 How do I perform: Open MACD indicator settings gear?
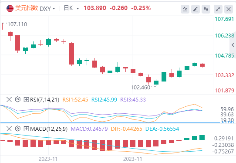click(18, 129)
